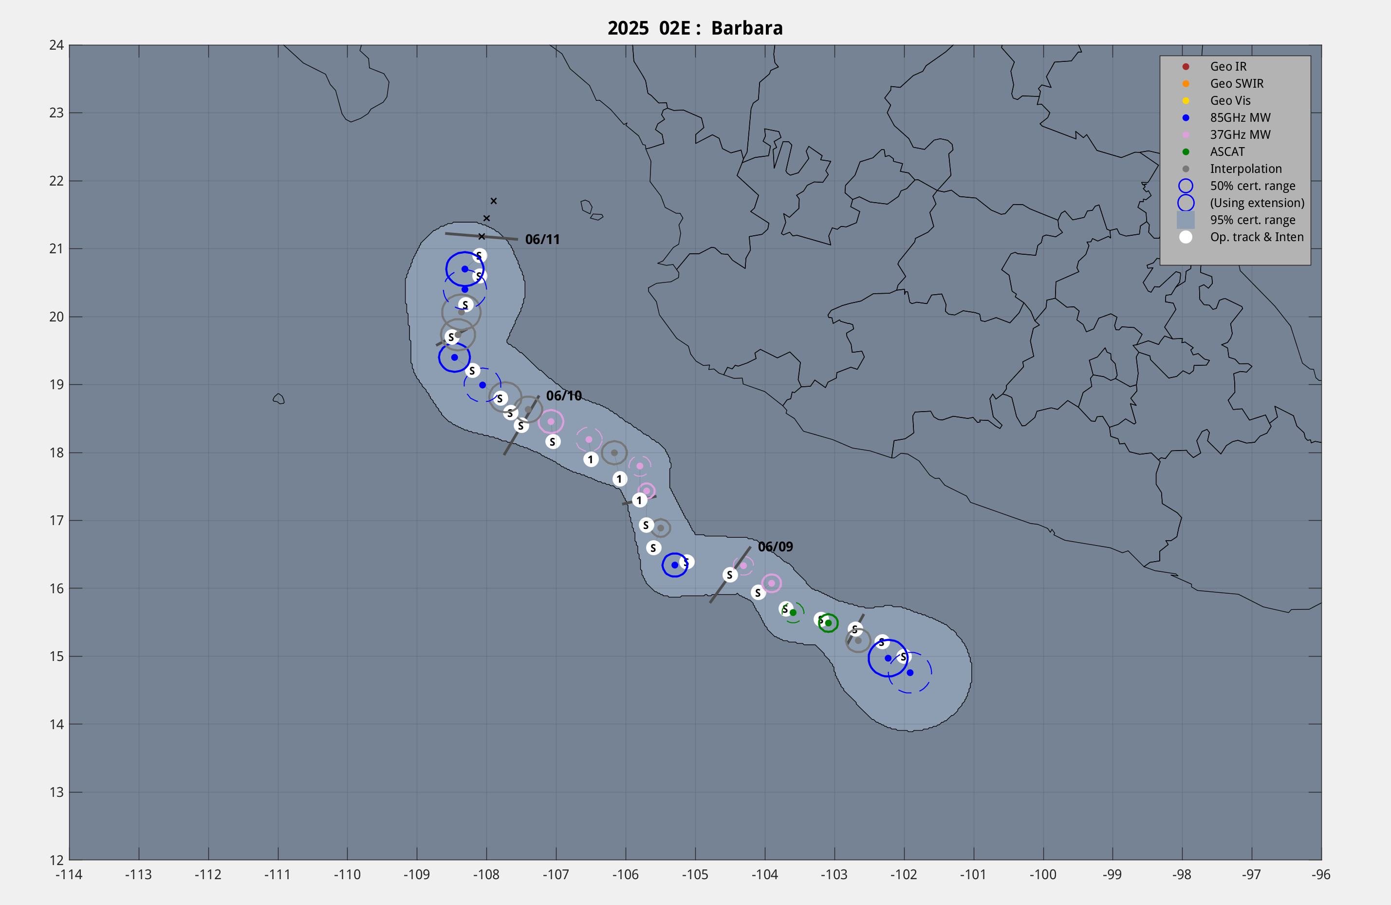Viewport: 1391px width, 905px height.
Task: Click the blue 85GHz MW legend dot
Action: (1185, 117)
